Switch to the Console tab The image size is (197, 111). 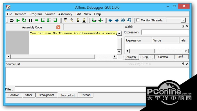(x=14, y=95)
